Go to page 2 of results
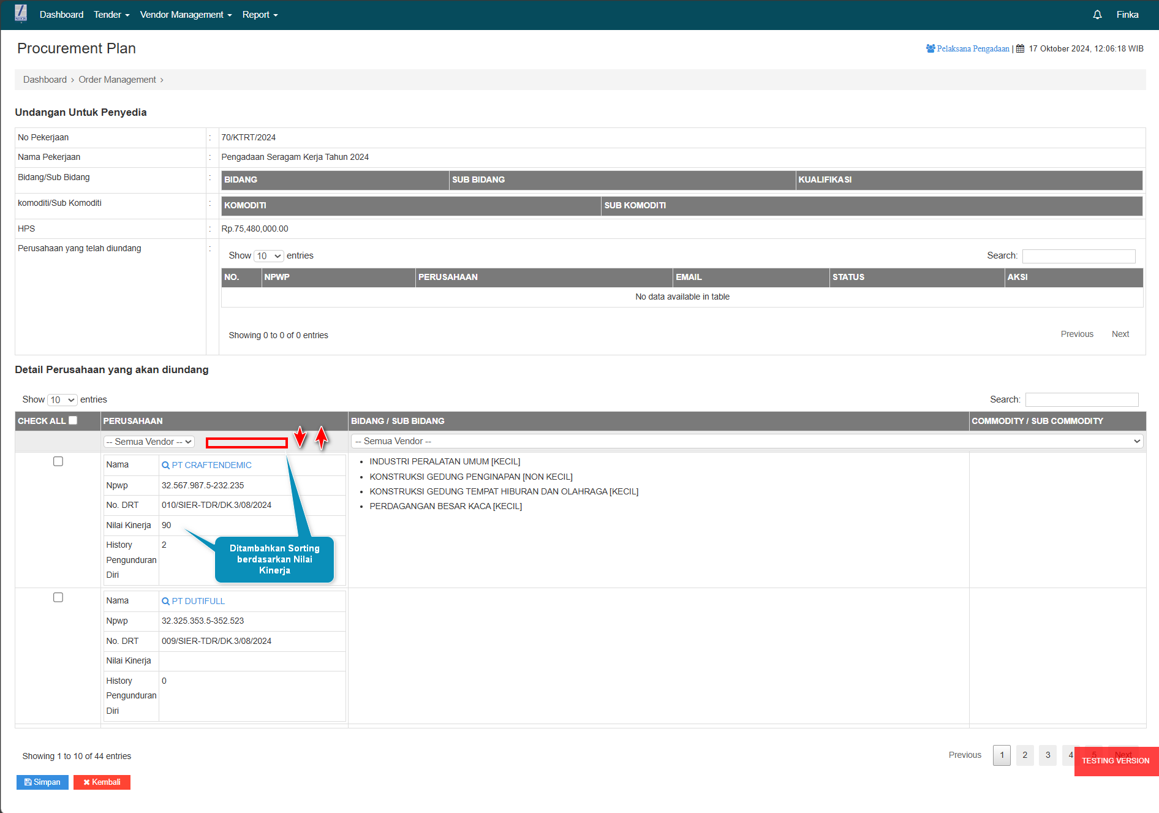Screen dimensions: 1159x813 (x=1025, y=755)
